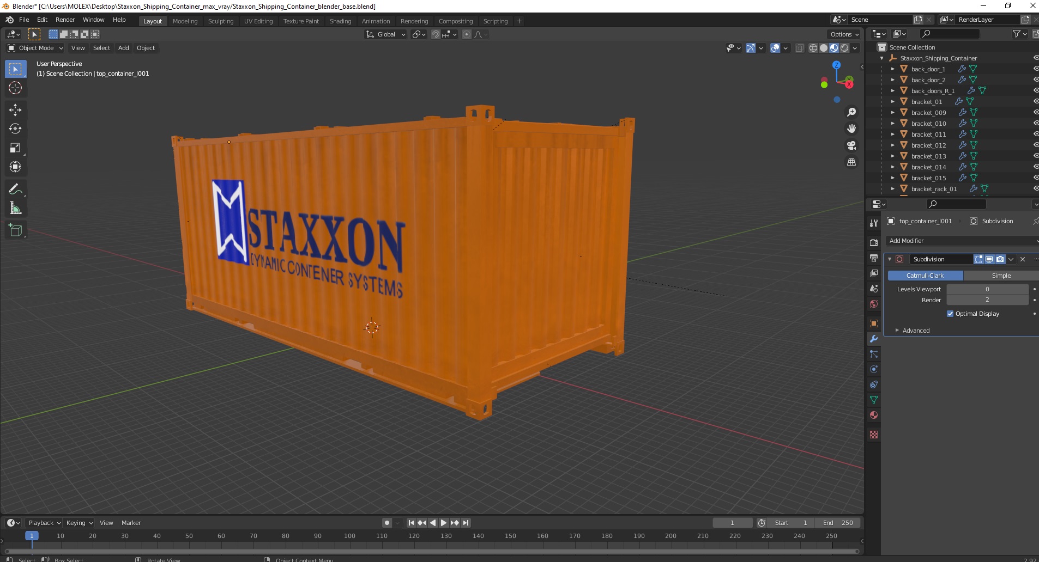The image size is (1039, 562).
Task: Play animation forward in timeline
Action: (x=444, y=523)
